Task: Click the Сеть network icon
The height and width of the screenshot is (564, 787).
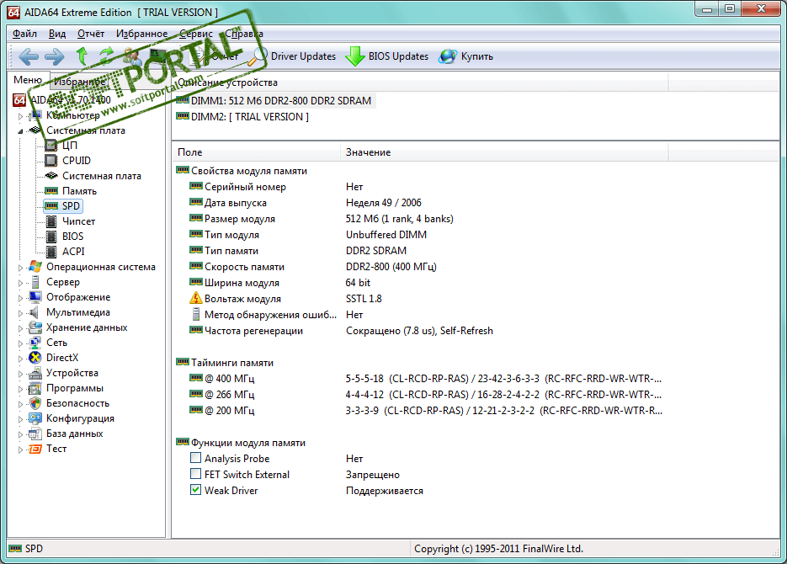Action: click(35, 343)
